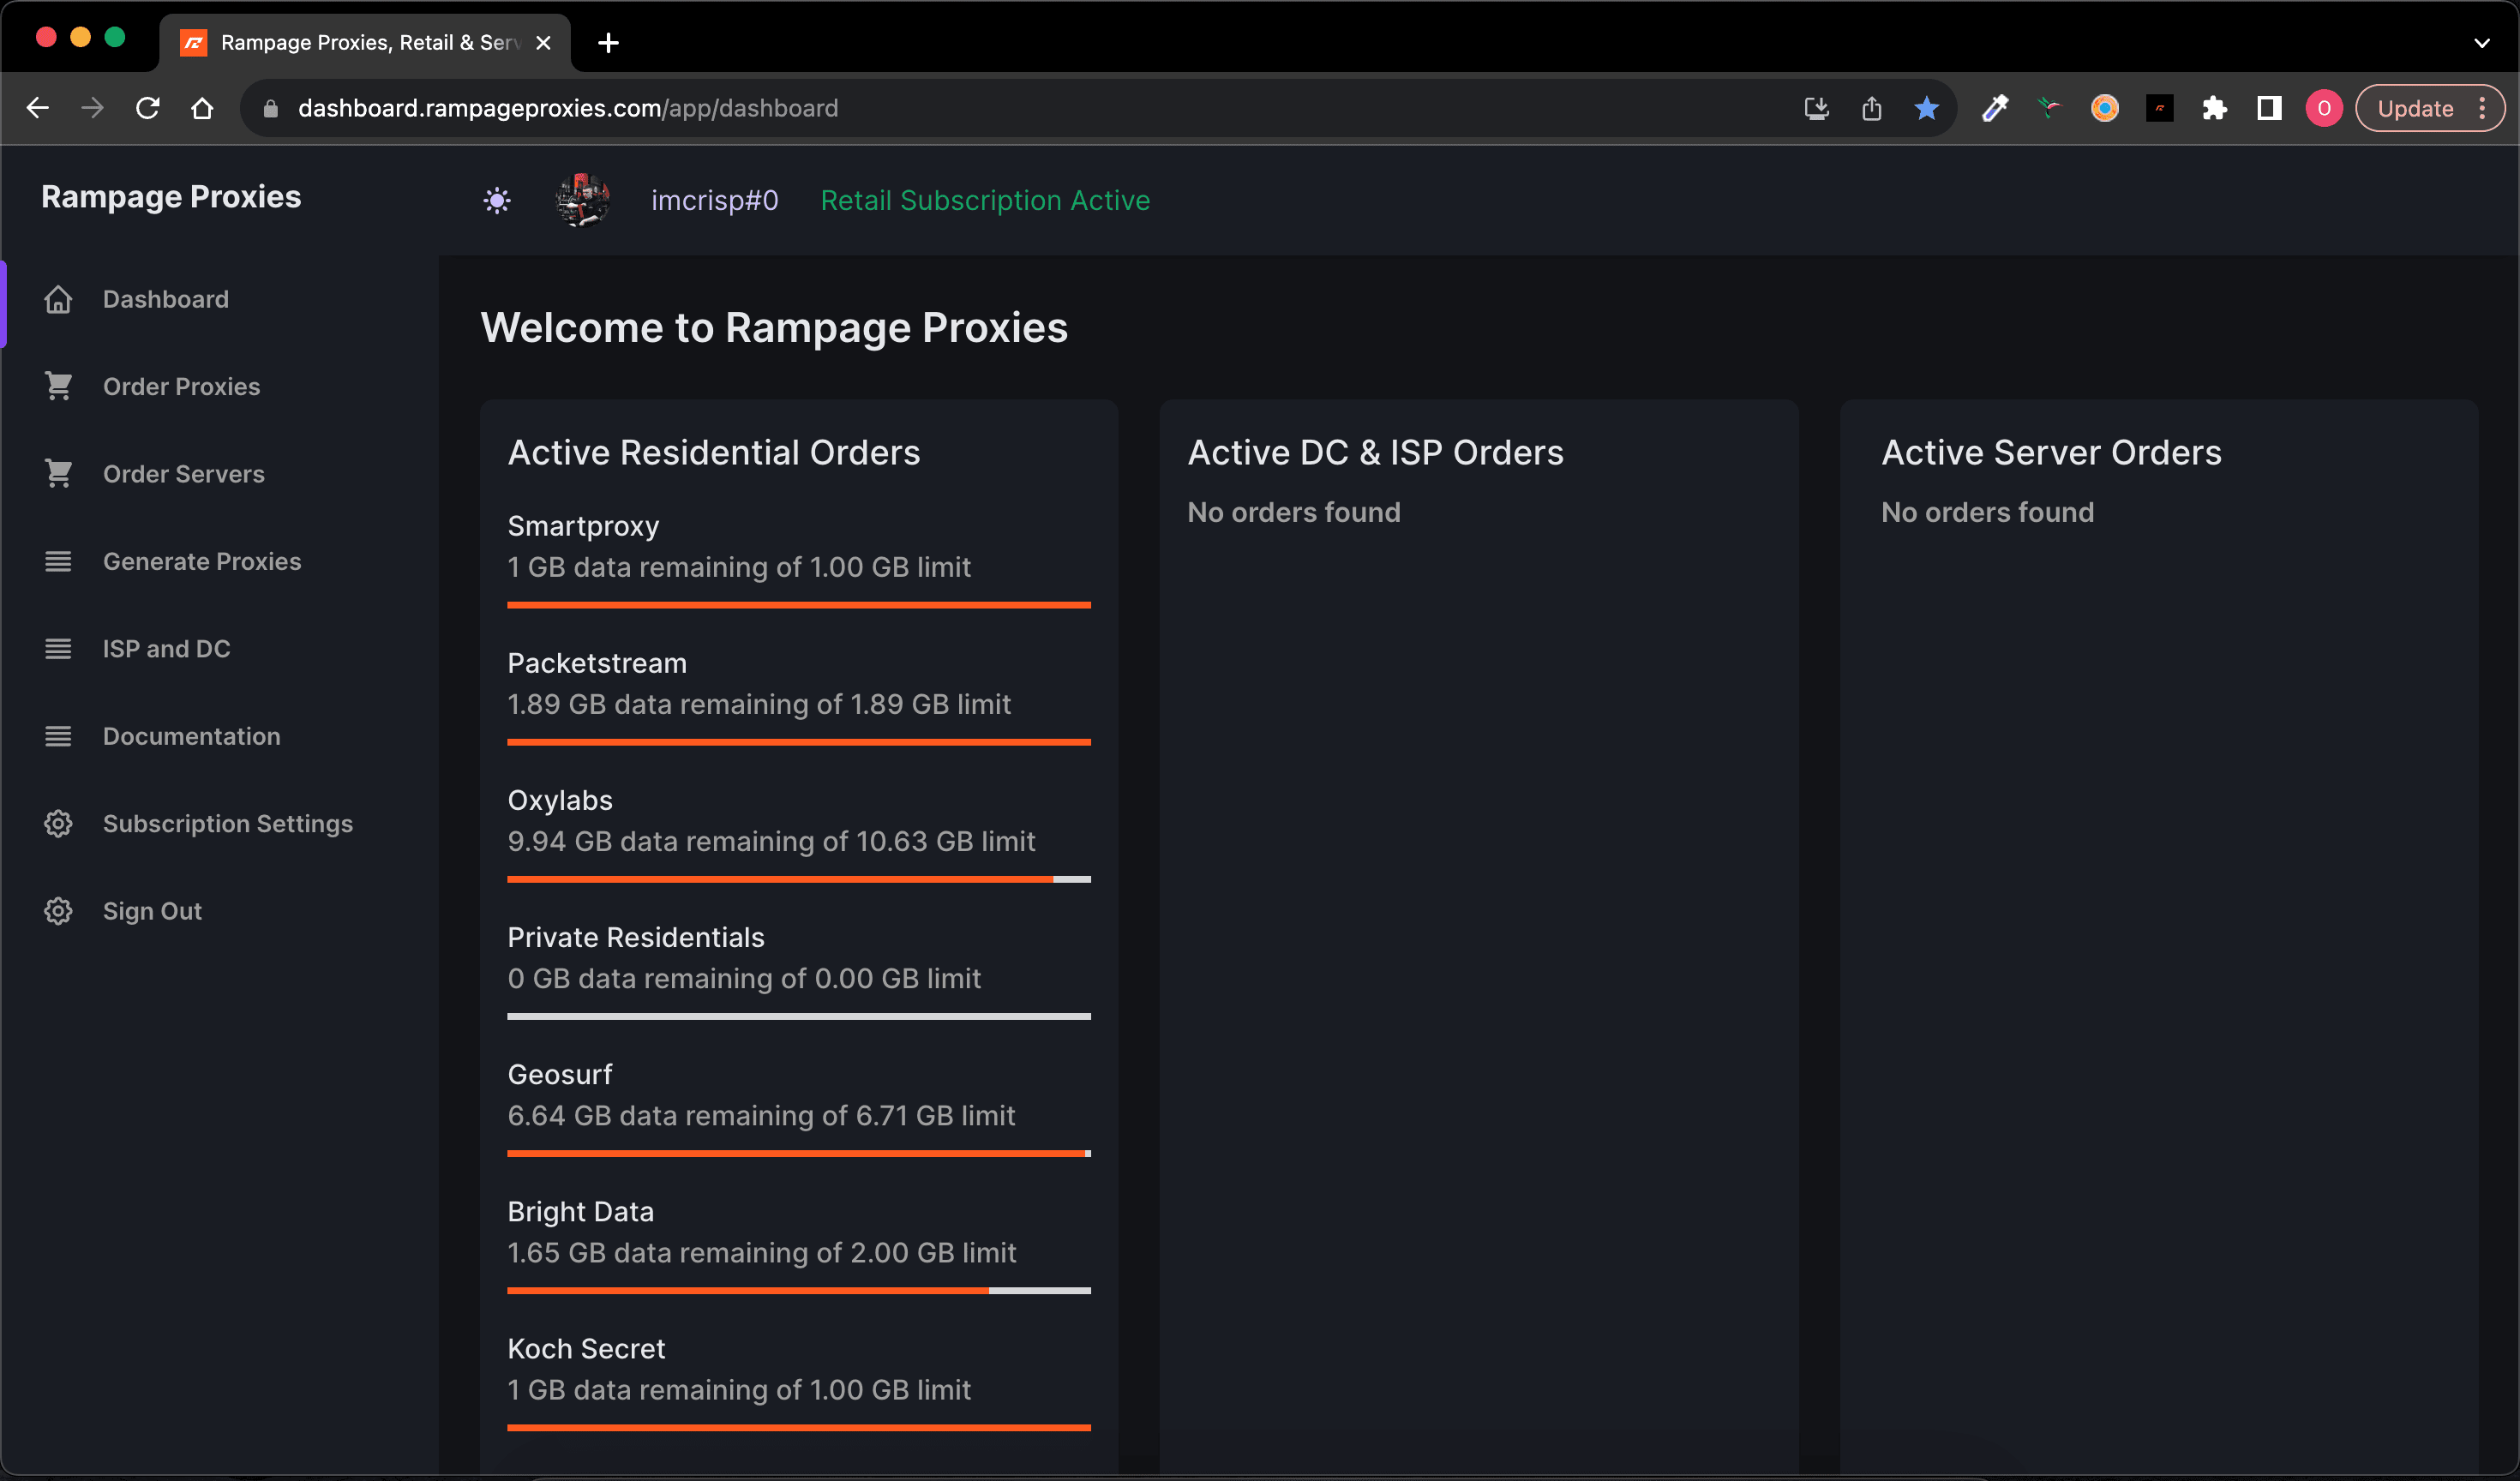Click the install app icon
Image resolution: width=2520 pixels, height=1481 pixels.
(x=1817, y=108)
